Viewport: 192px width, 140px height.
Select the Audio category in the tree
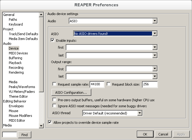click(7, 44)
